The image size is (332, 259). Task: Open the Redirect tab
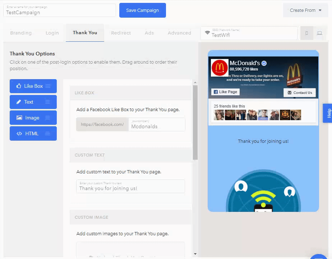click(x=121, y=33)
